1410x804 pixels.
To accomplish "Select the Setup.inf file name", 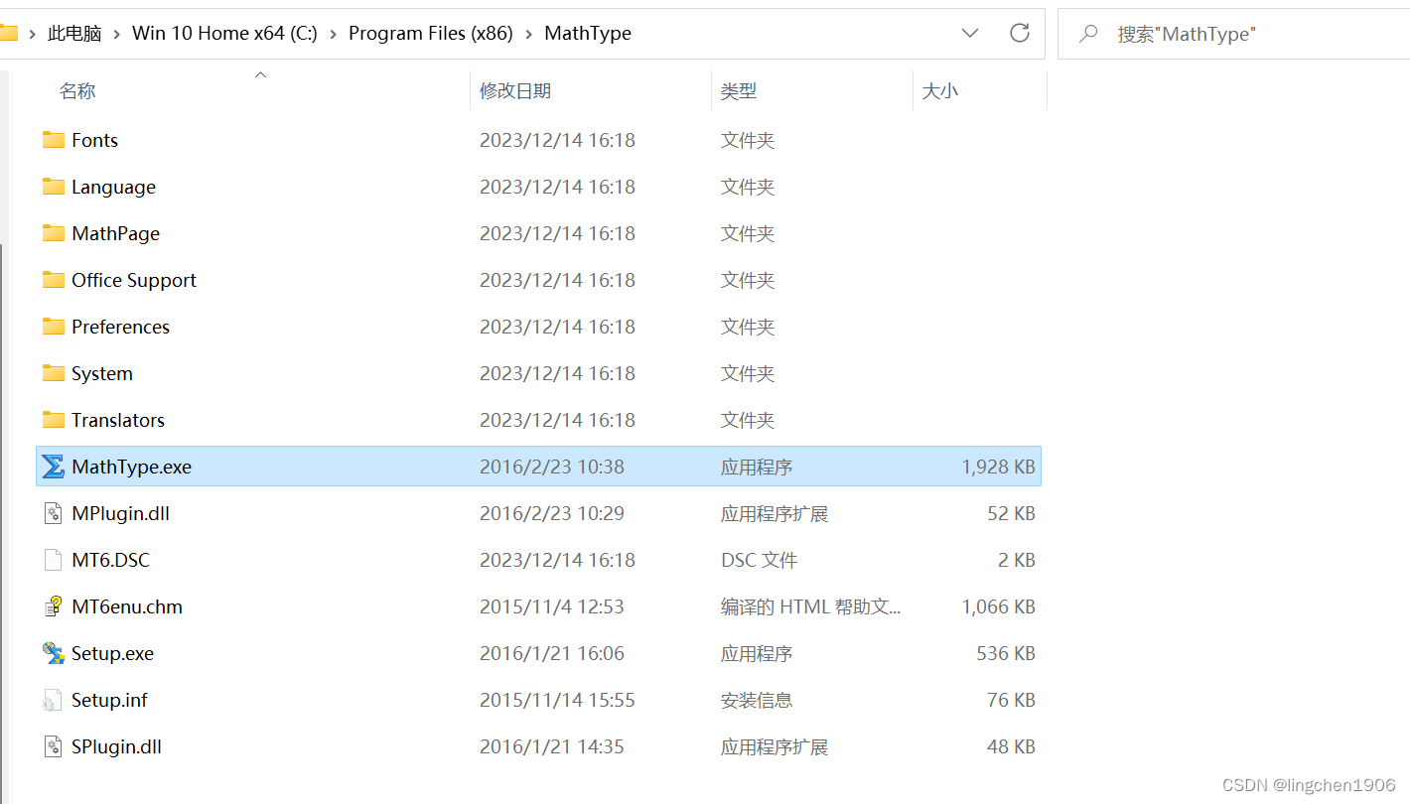I will [x=109, y=700].
